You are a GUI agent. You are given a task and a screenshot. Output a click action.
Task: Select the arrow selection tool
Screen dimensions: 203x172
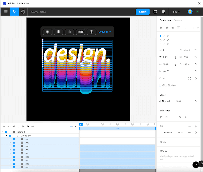14,12
